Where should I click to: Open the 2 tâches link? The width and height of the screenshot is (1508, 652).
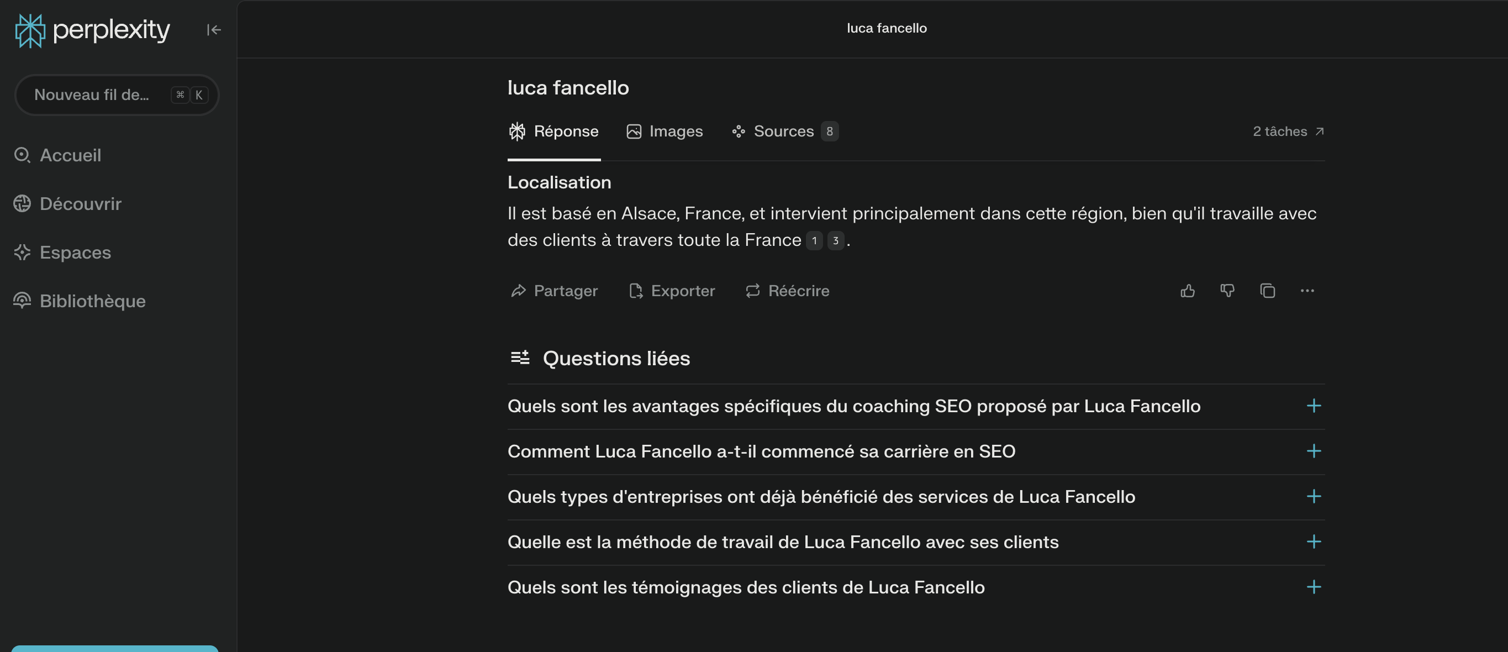1288,131
